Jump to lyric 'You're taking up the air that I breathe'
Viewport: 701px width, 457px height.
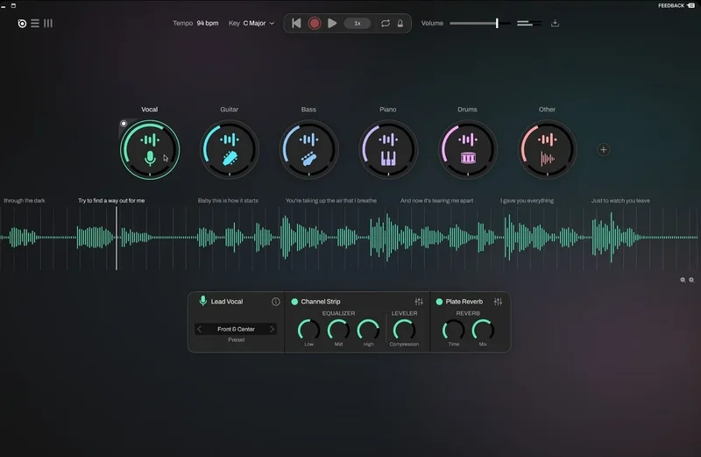tap(331, 201)
